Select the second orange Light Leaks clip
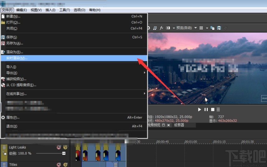 point(85,155)
